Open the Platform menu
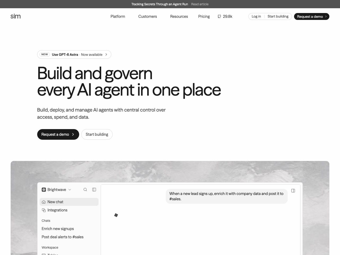The height and width of the screenshot is (255, 340). point(118,16)
